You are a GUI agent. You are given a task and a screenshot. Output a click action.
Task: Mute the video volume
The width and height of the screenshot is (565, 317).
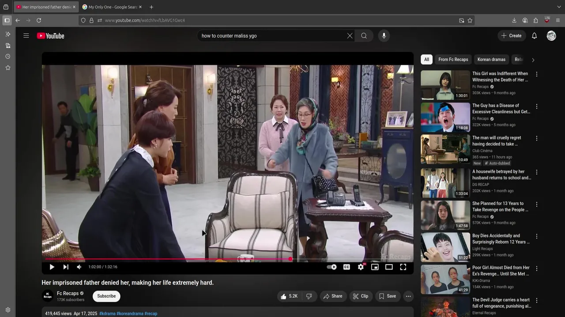[79, 267]
